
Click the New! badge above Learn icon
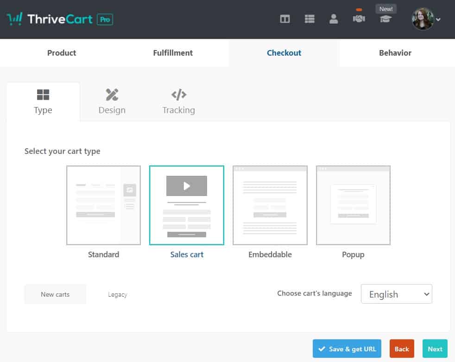(x=386, y=9)
